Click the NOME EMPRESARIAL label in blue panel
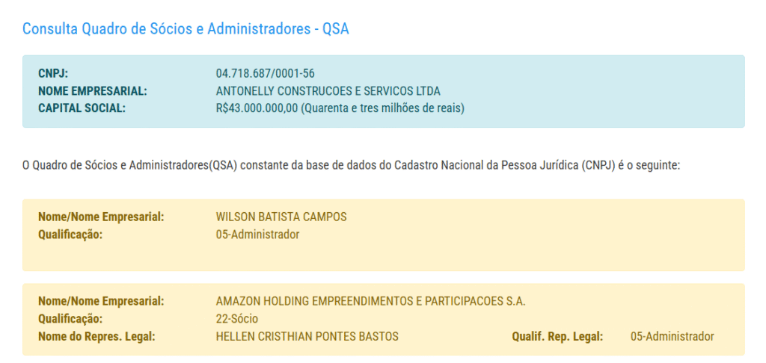The image size is (766, 363). [92, 91]
